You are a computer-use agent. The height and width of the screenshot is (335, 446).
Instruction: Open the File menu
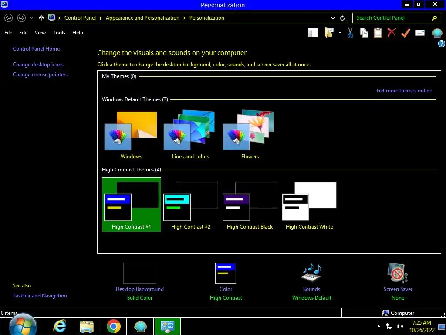point(8,33)
